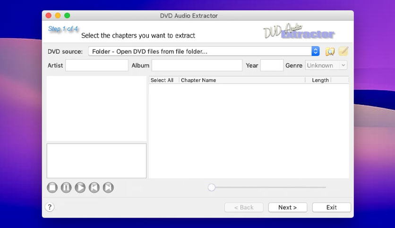The image size is (395, 228).
Task: Skip to previous chapter button
Action: (94, 187)
